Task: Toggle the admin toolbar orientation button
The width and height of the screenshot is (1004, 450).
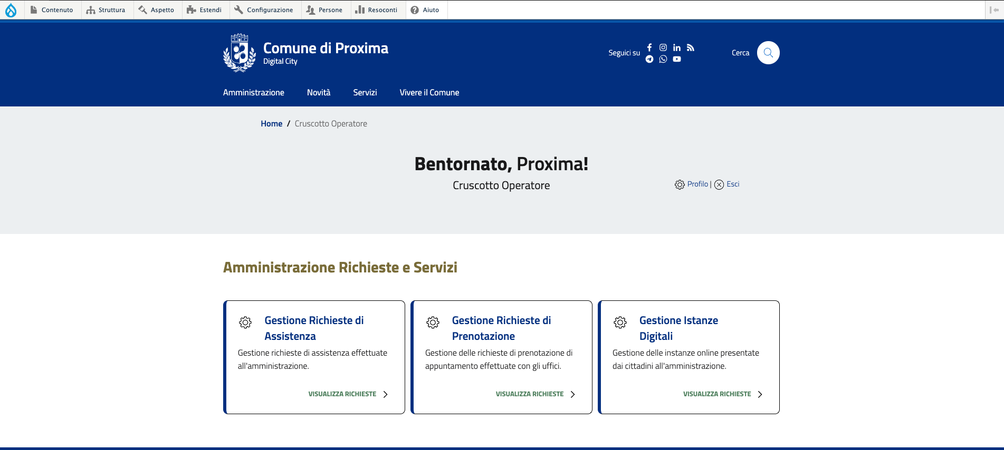Action: point(994,10)
